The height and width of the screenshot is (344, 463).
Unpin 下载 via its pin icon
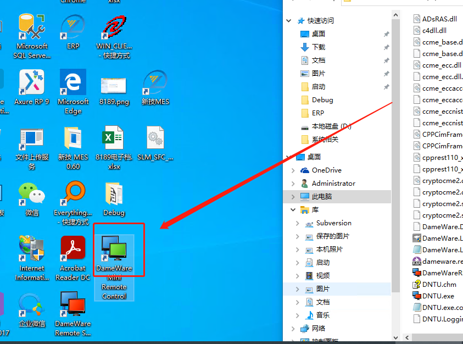click(x=386, y=47)
